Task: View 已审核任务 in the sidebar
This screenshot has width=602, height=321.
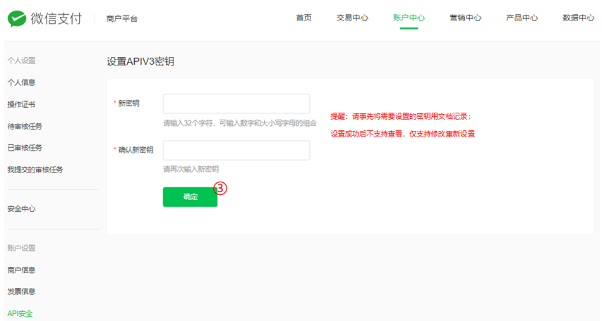Action: (x=25, y=148)
